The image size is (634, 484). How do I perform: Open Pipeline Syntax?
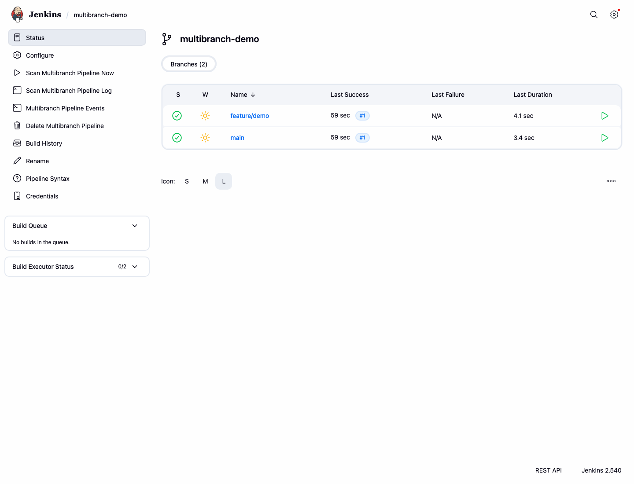point(77,178)
